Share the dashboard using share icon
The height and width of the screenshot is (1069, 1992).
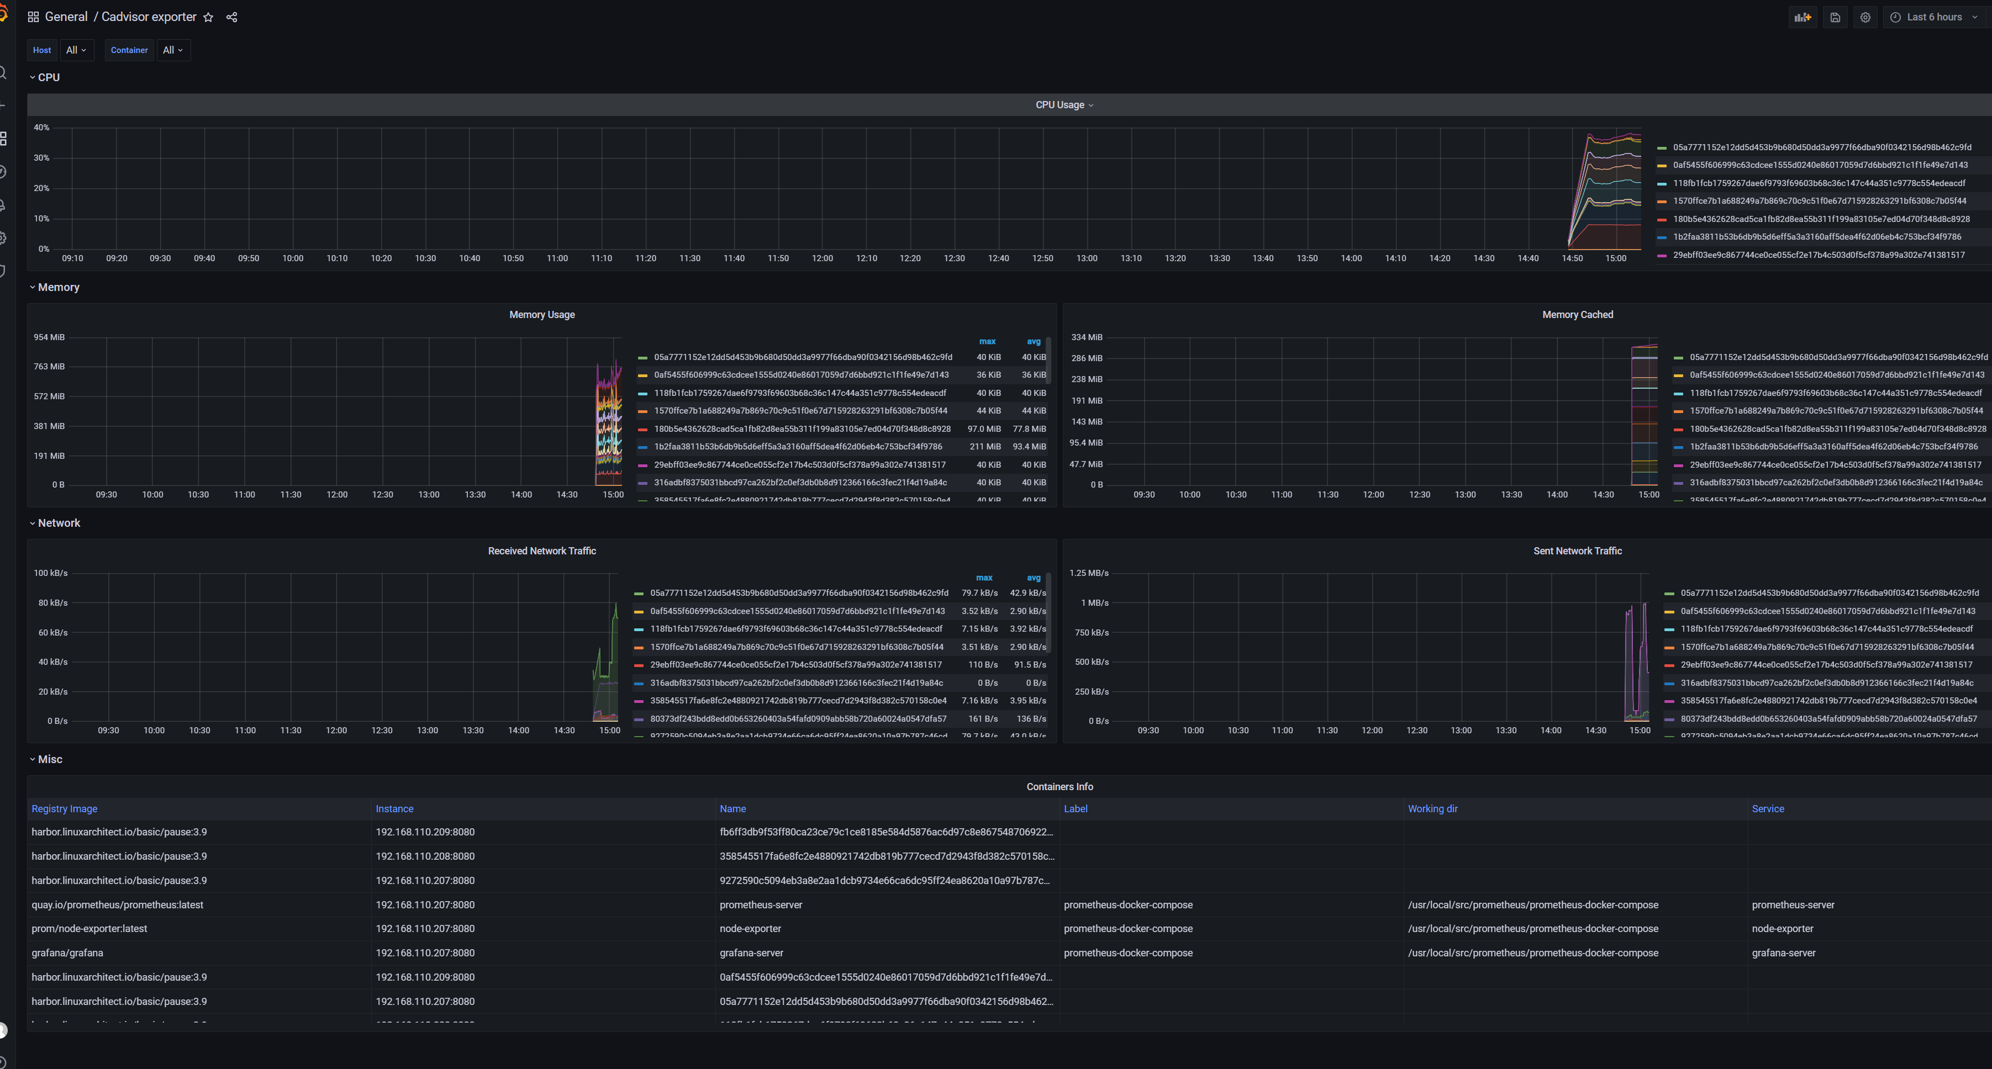click(231, 17)
